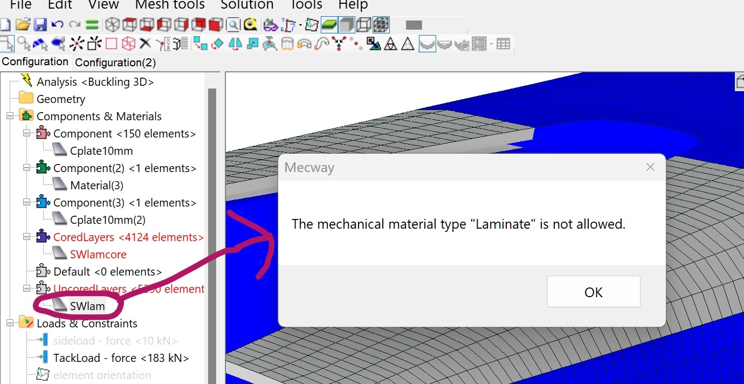Screen dimensions: 744x384
Task: Switch to isometric wireframe cube view
Action: [112, 25]
